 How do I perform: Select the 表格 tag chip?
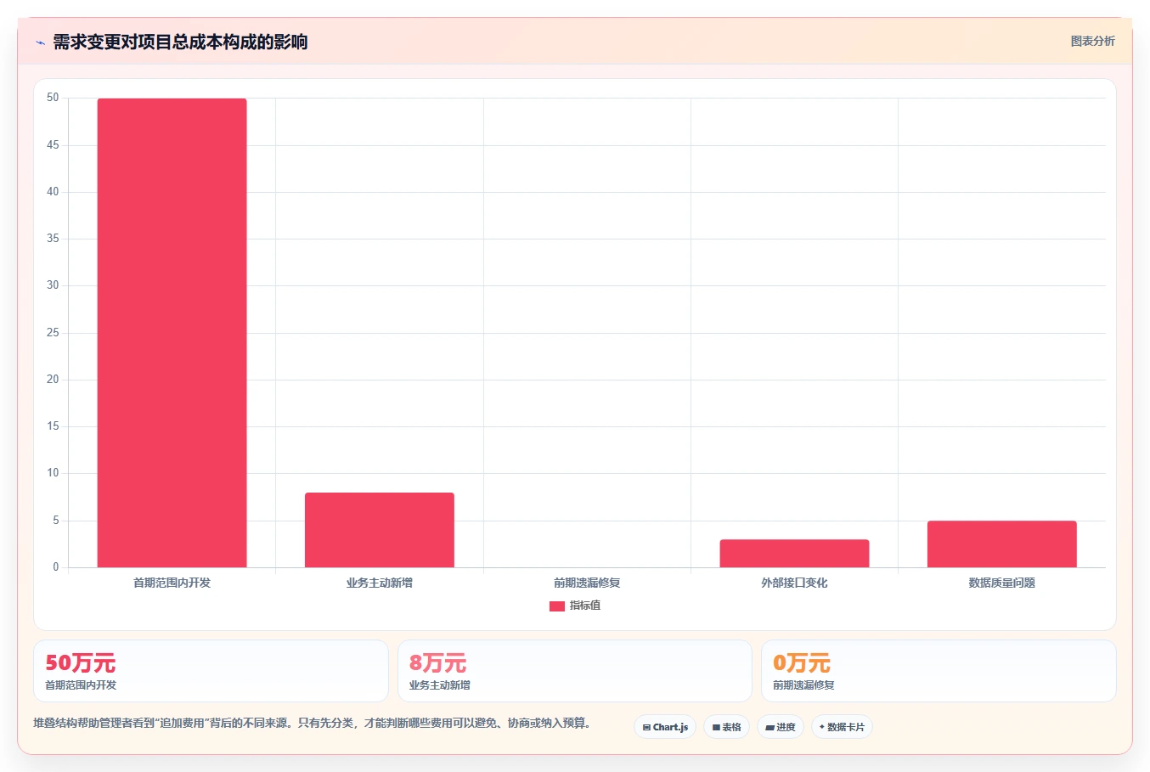(726, 727)
